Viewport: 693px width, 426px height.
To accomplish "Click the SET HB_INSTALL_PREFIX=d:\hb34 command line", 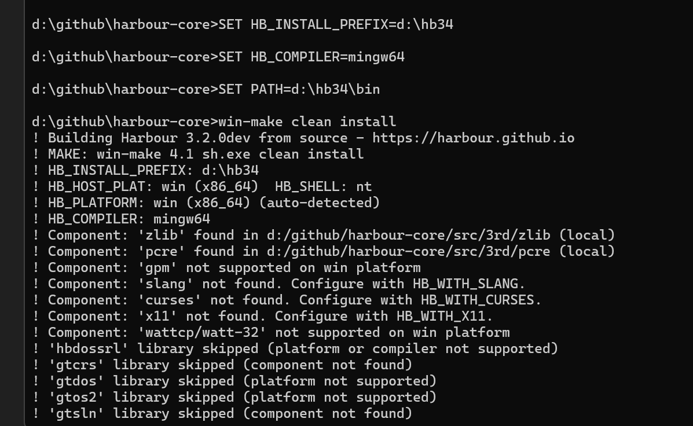I will (x=336, y=24).
